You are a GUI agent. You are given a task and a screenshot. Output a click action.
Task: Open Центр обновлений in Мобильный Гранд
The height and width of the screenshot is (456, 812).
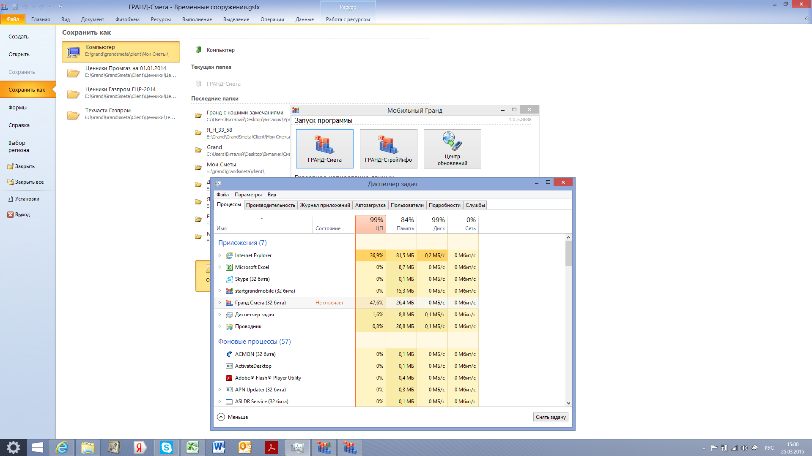pyautogui.click(x=452, y=148)
